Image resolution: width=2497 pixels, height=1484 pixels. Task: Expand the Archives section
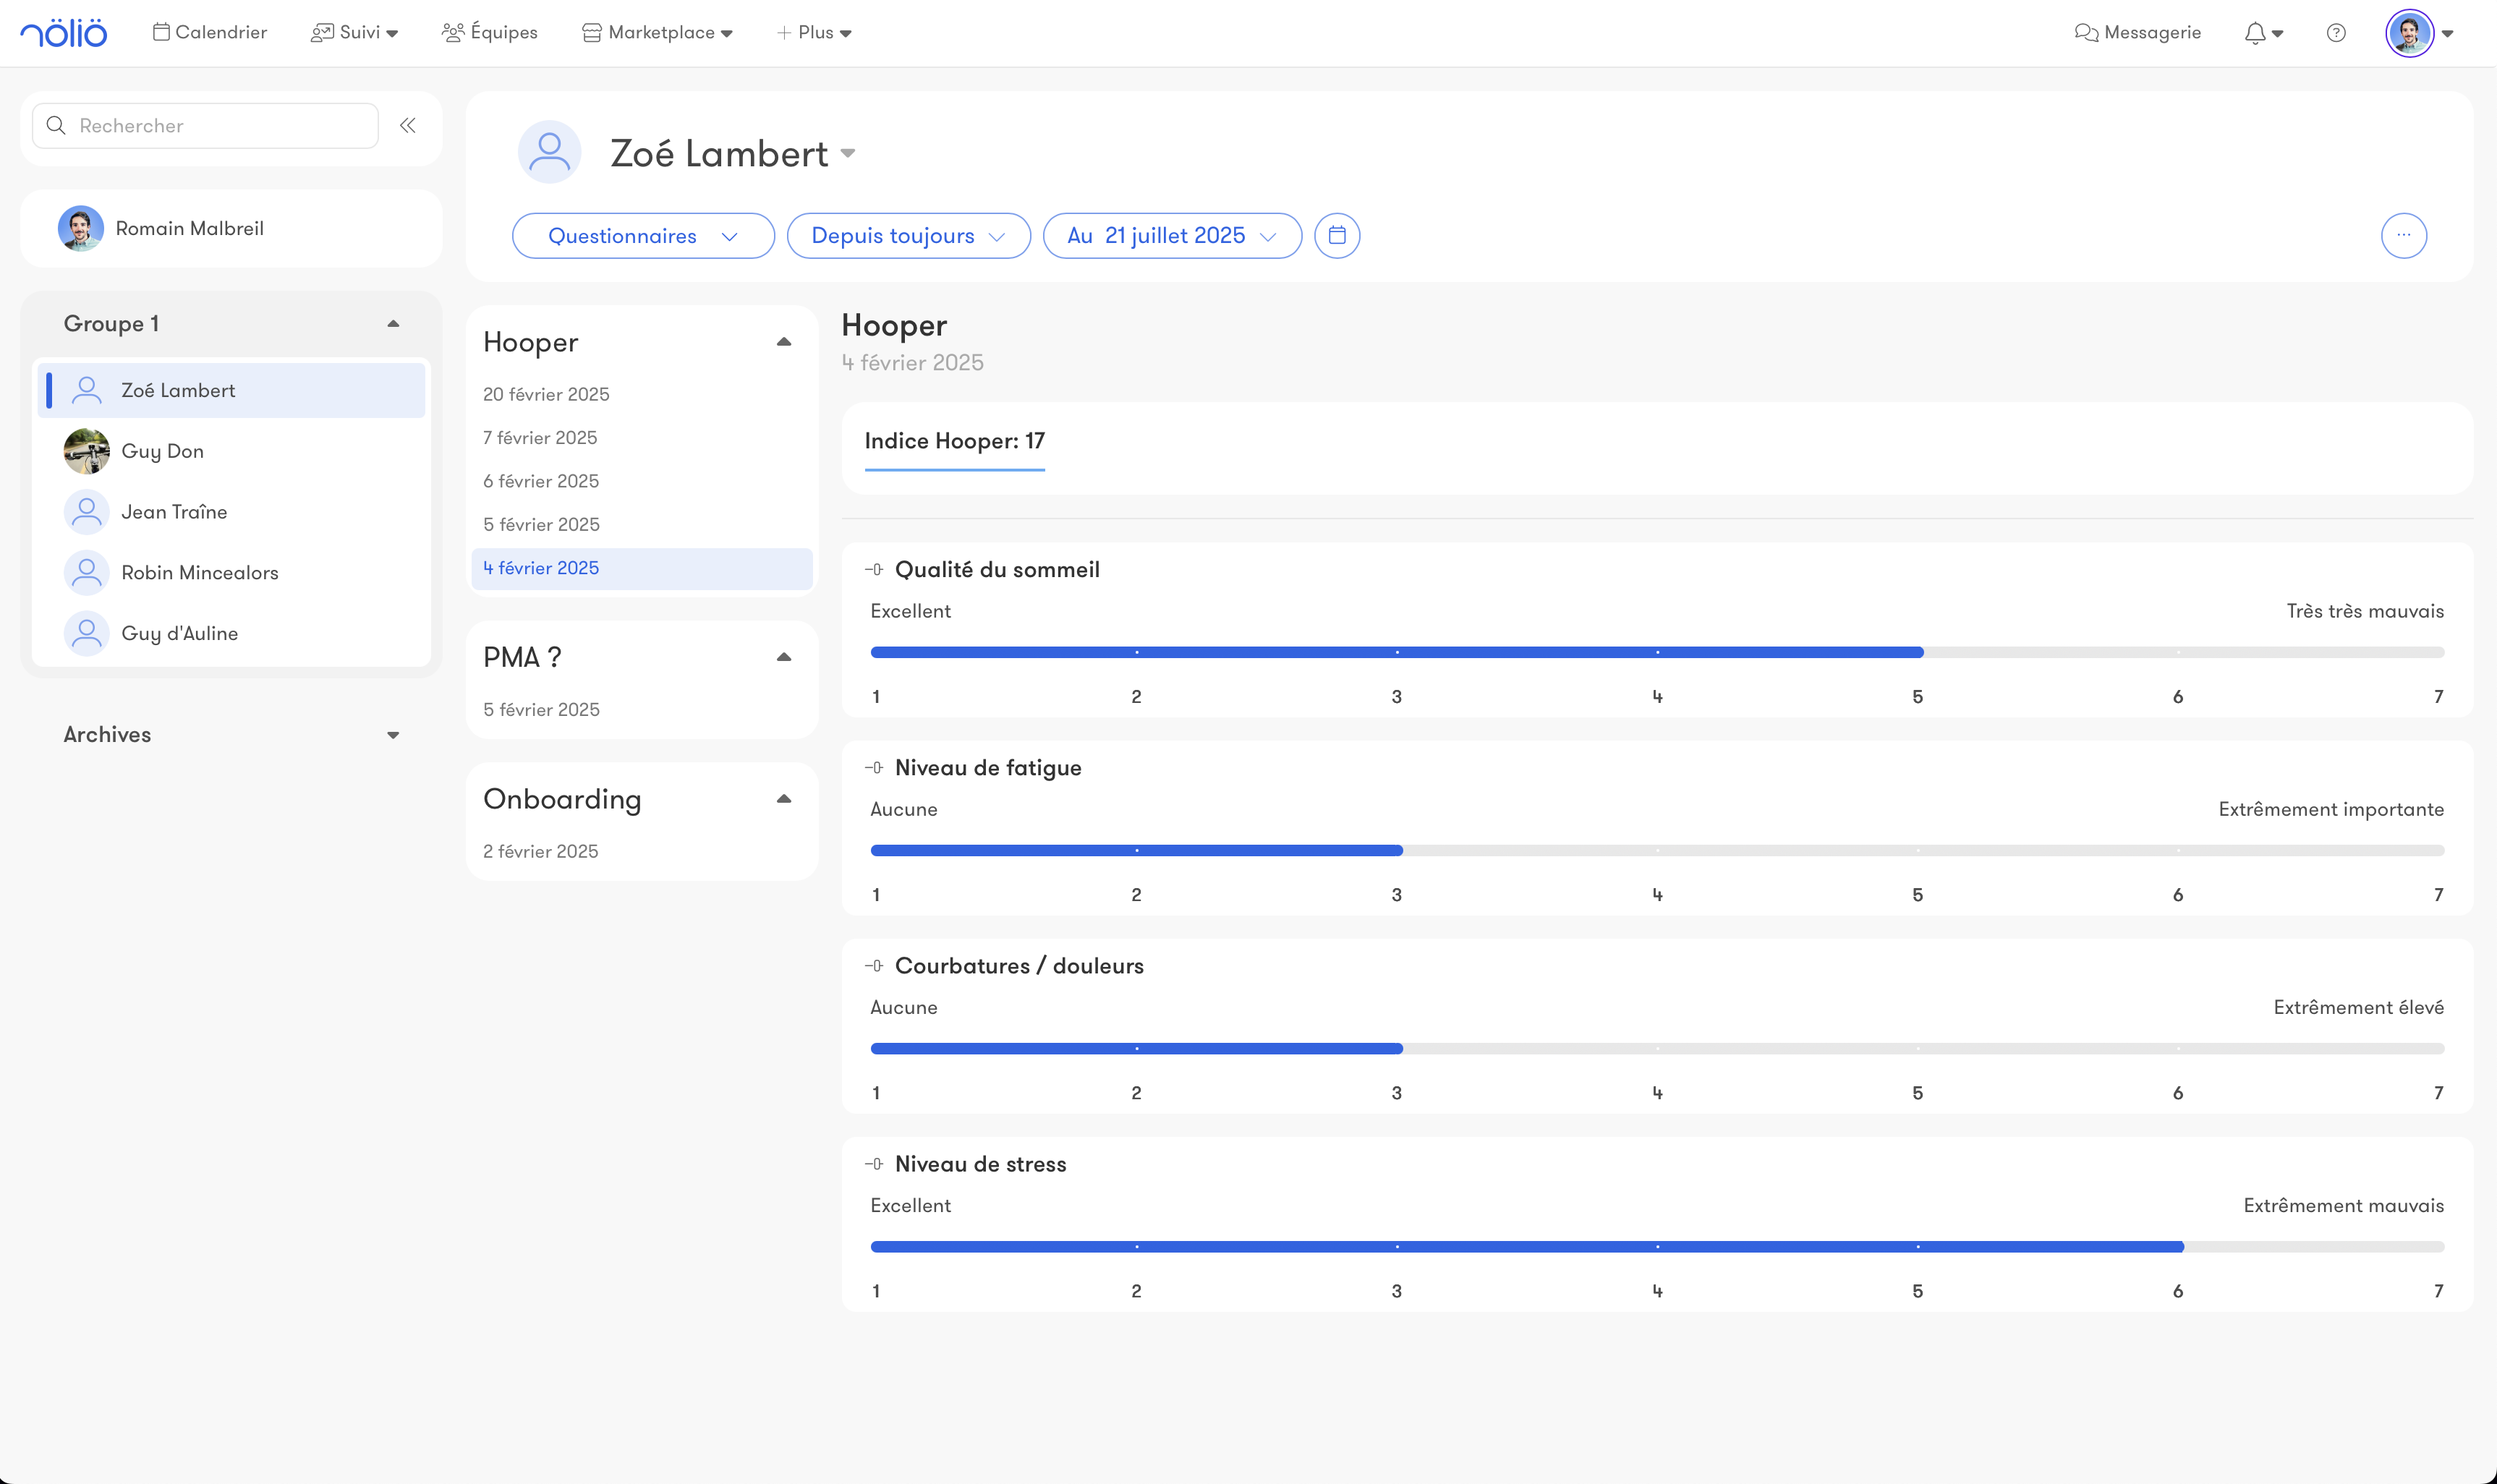(393, 735)
